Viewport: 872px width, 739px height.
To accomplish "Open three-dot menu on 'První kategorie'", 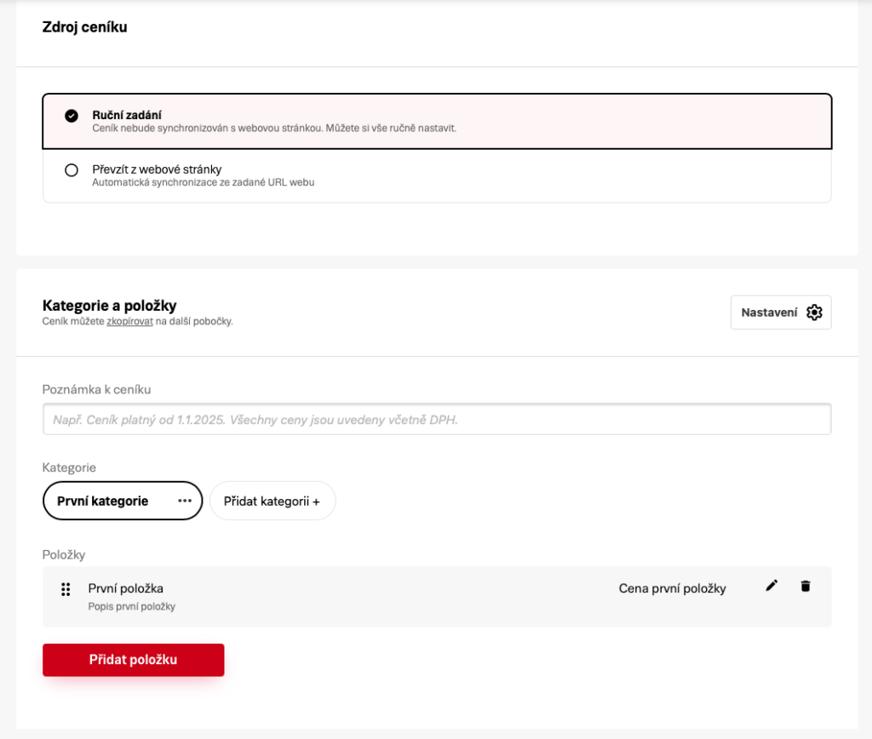I will pyautogui.click(x=185, y=501).
